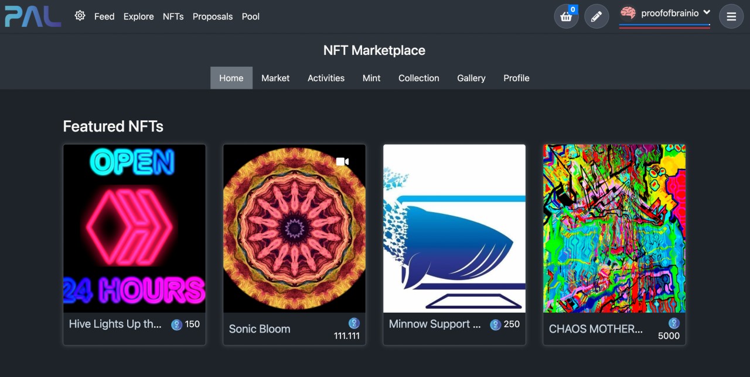This screenshot has height=377, width=750.
Task: Open NFTs in the top navigation
Action: (173, 16)
